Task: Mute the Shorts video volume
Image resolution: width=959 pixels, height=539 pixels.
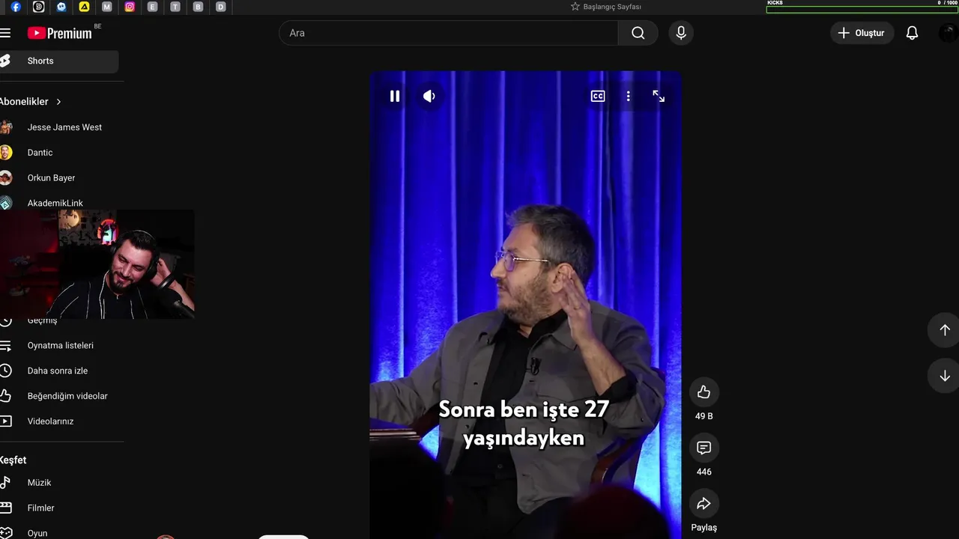Action: tap(429, 96)
